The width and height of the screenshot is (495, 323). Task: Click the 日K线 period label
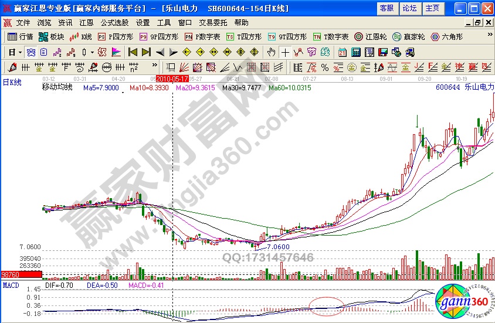(12, 82)
